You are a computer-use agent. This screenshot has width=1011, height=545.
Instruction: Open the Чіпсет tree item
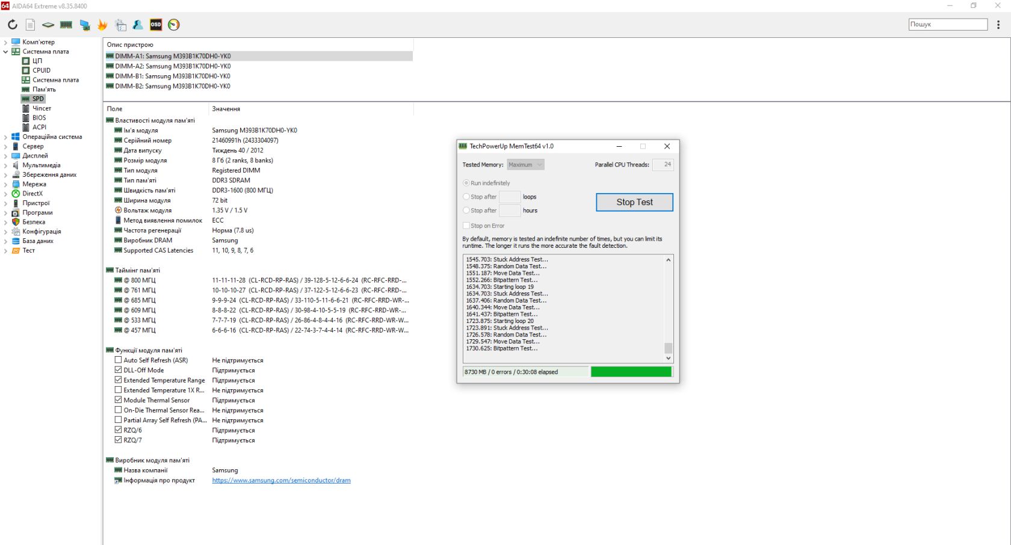(42, 108)
